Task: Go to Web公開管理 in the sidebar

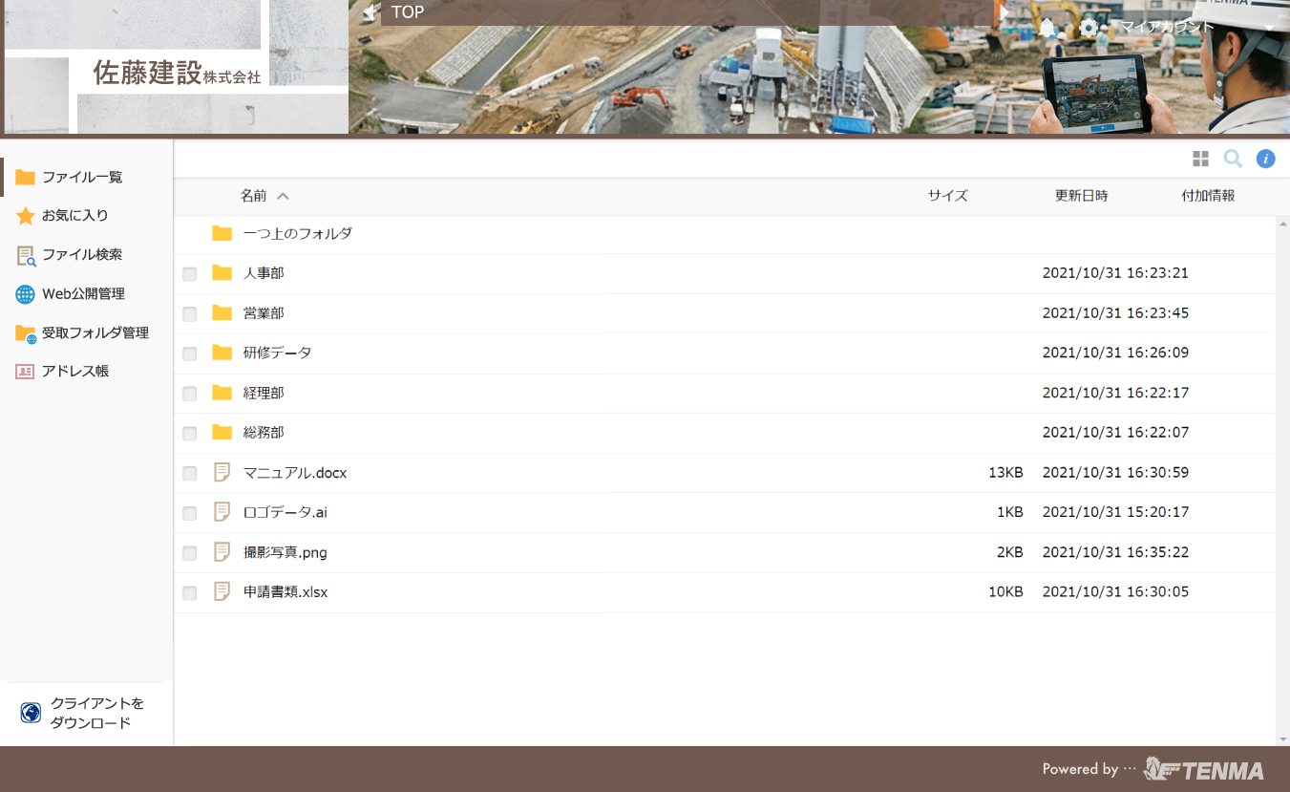Action: point(83,294)
